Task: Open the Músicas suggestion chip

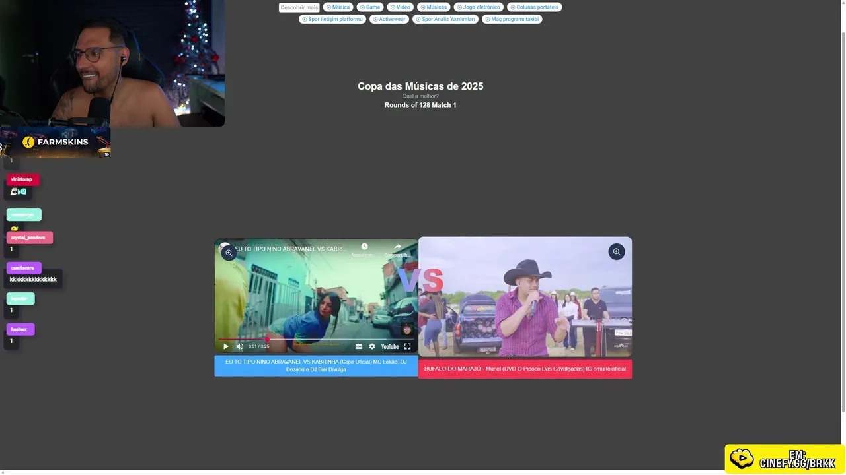Action: coord(434,7)
